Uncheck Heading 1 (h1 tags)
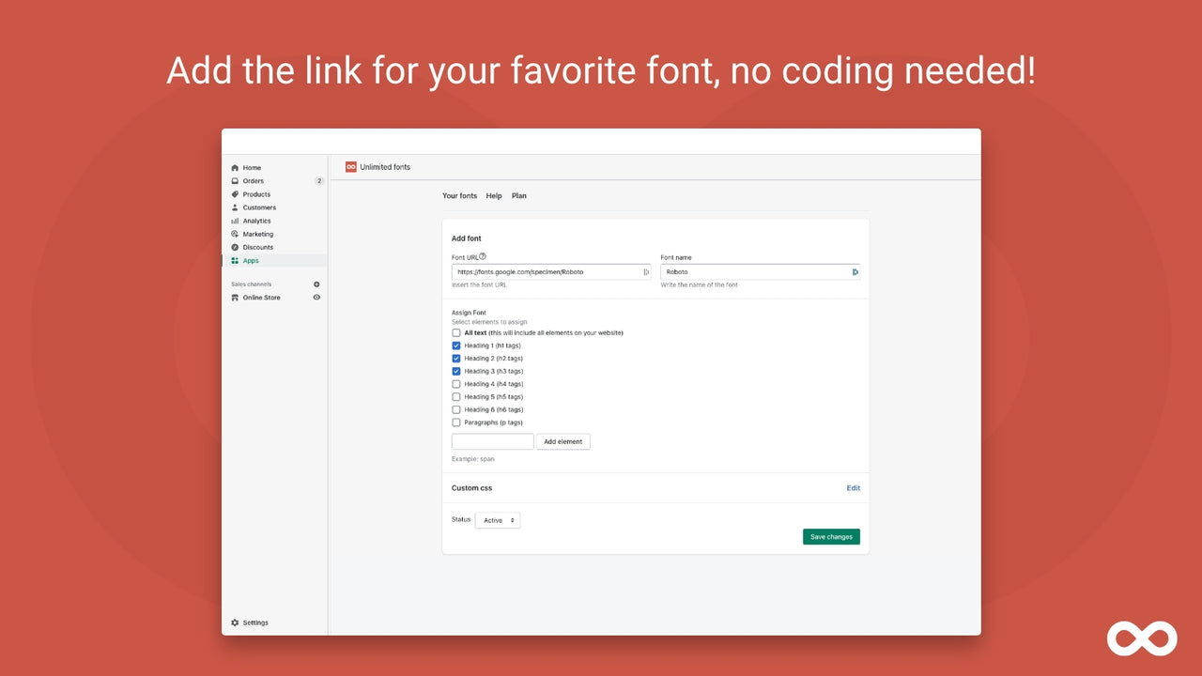The image size is (1202, 676). tap(456, 346)
